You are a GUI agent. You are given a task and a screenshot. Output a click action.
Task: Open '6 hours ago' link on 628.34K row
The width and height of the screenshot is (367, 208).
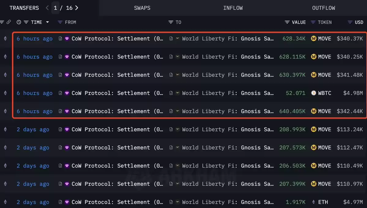click(34, 39)
